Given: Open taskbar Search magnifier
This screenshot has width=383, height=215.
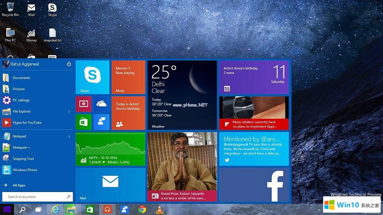Looking at the screenshot, I should [23, 209].
